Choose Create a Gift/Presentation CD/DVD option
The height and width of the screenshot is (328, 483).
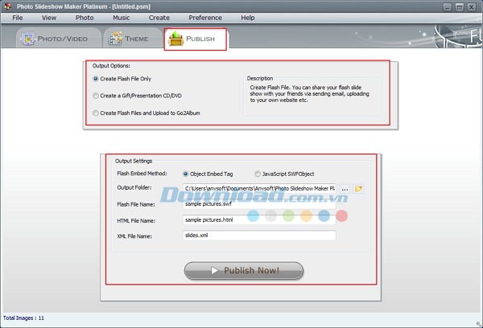[96, 96]
